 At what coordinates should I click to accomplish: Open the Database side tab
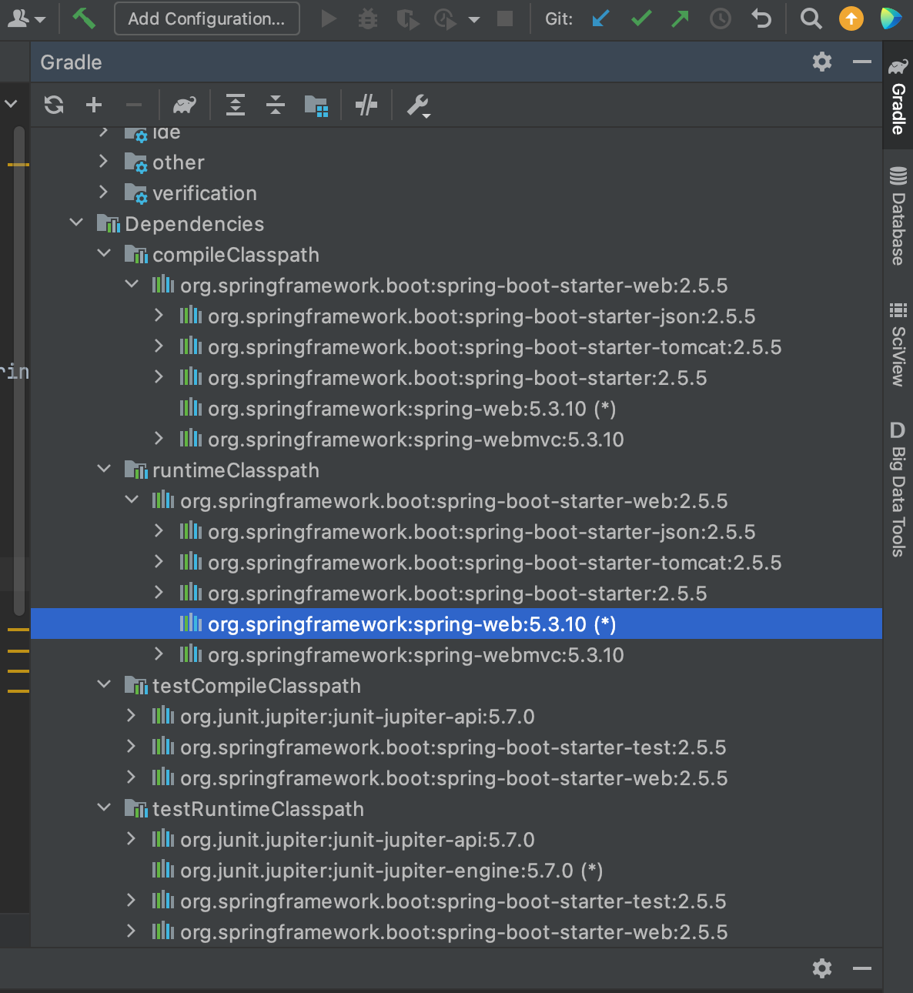898,216
